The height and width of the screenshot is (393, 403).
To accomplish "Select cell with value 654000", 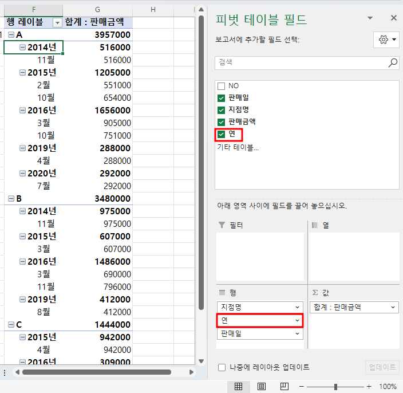I will tap(98, 98).
